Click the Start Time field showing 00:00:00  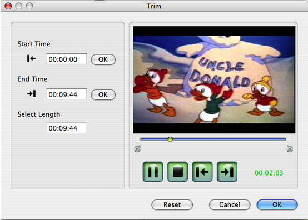pyautogui.click(x=67, y=59)
